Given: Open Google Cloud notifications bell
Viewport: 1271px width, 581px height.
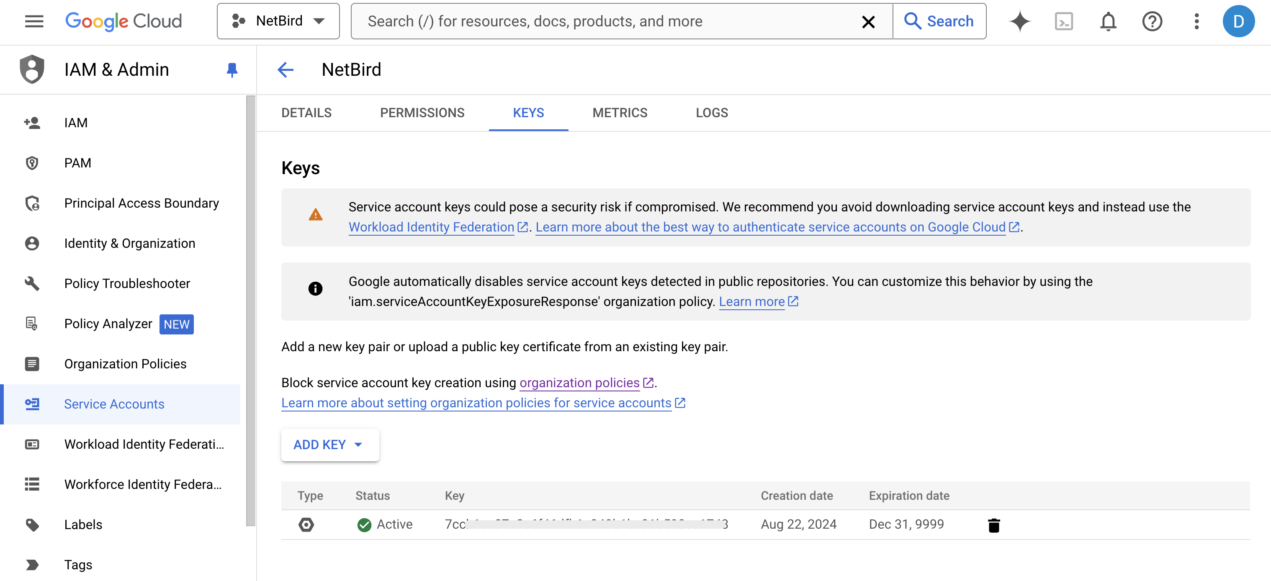Looking at the screenshot, I should click(1108, 21).
